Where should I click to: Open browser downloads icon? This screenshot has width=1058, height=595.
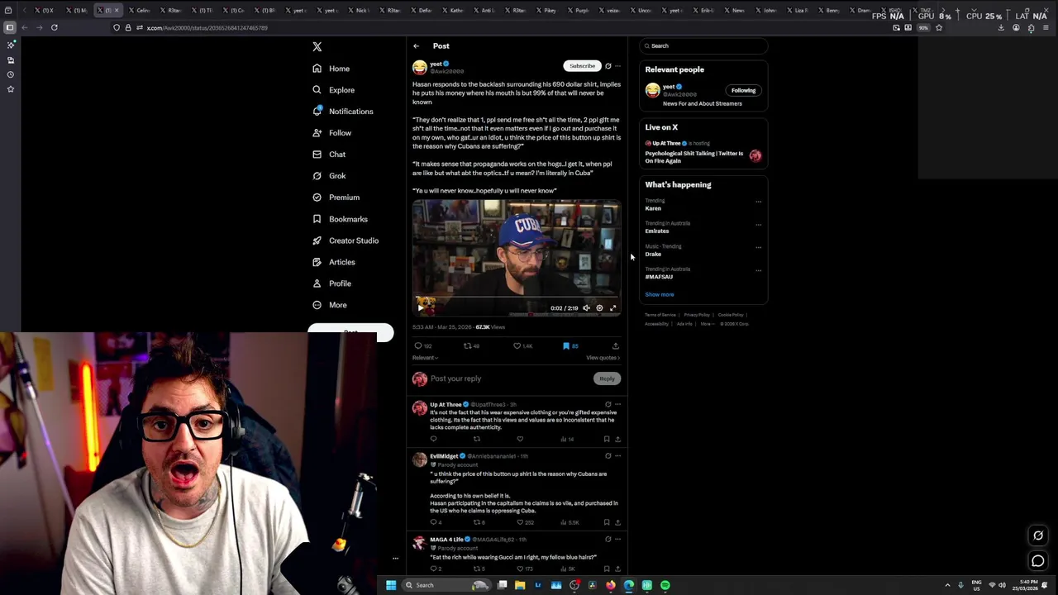pos(1001,28)
